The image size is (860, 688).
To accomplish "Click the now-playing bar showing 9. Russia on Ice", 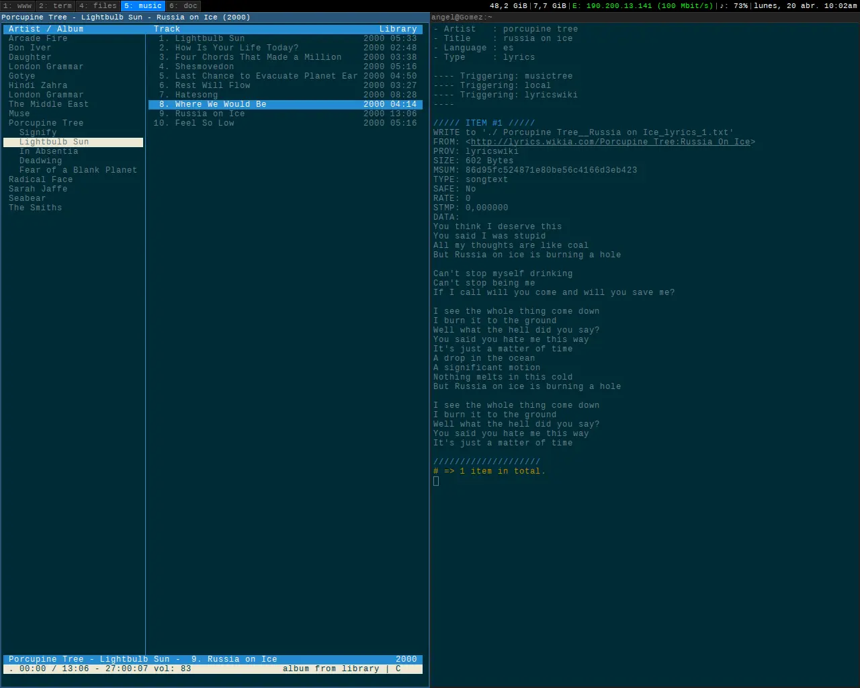I will tap(213, 659).
